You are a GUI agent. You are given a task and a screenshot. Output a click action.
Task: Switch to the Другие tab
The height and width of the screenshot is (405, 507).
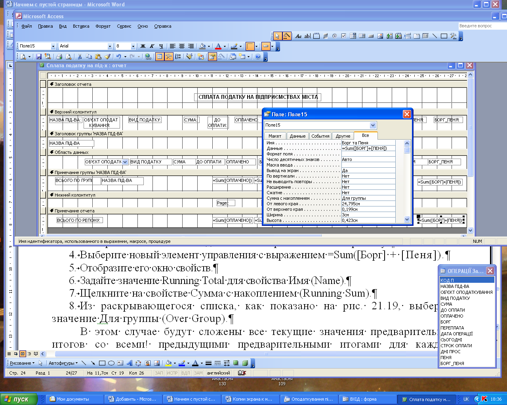pyautogui.click(x=343, y=136)
